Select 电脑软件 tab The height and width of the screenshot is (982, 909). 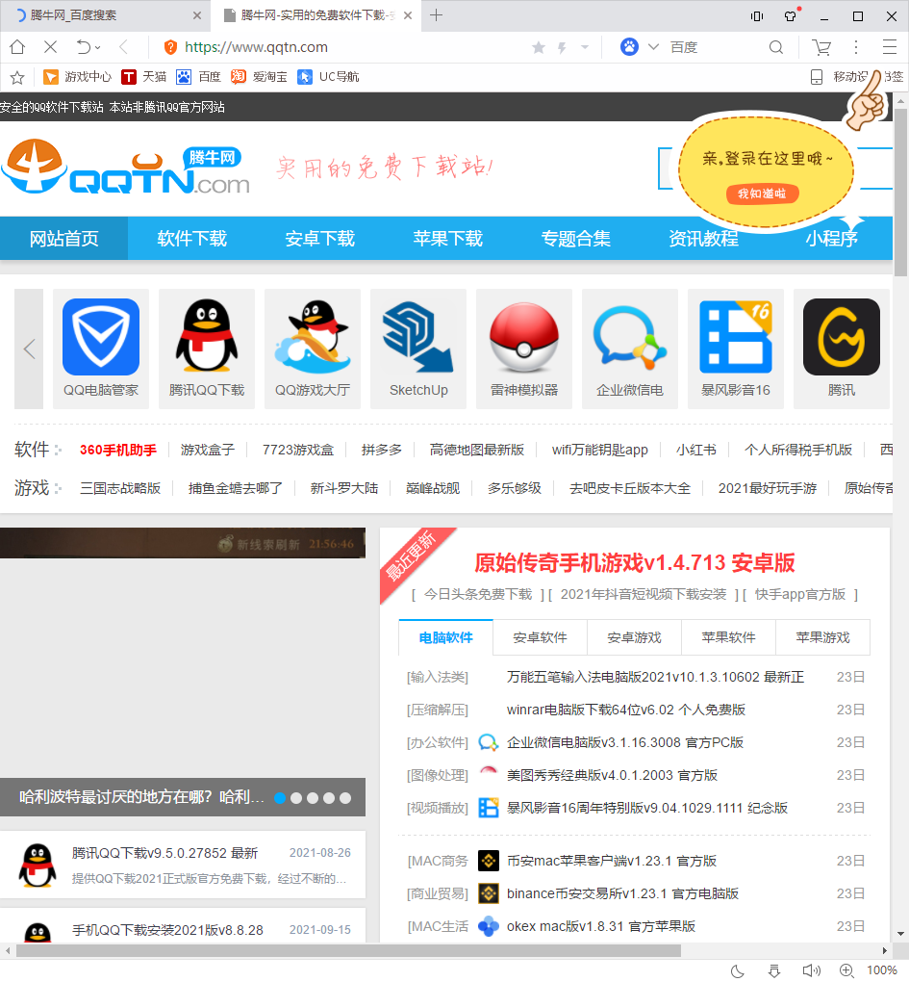pos(445,637)
